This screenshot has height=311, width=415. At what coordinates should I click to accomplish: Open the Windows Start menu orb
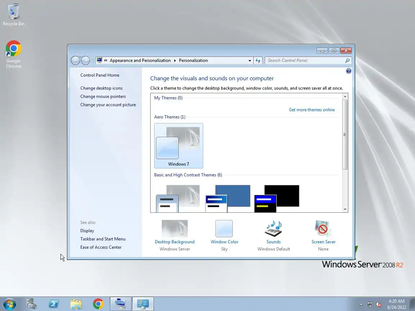(10, 304)
